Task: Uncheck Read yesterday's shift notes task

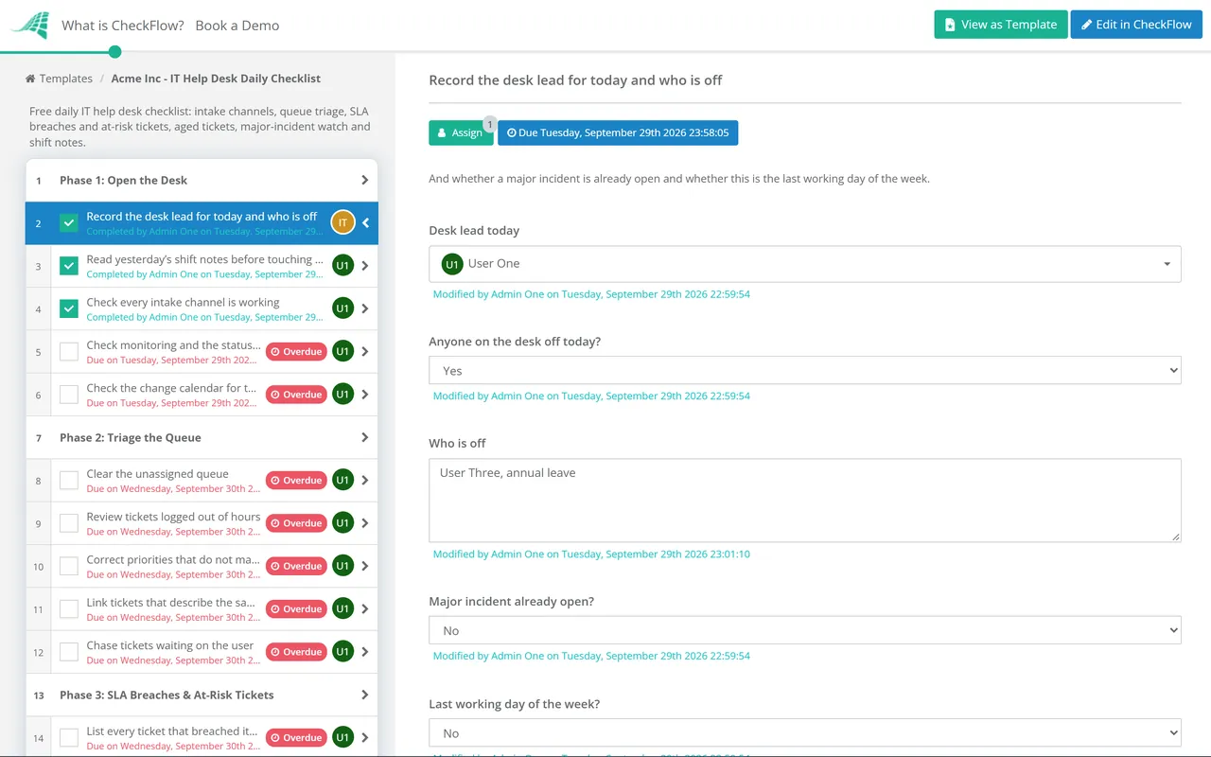Action: (x=69, y=266)
